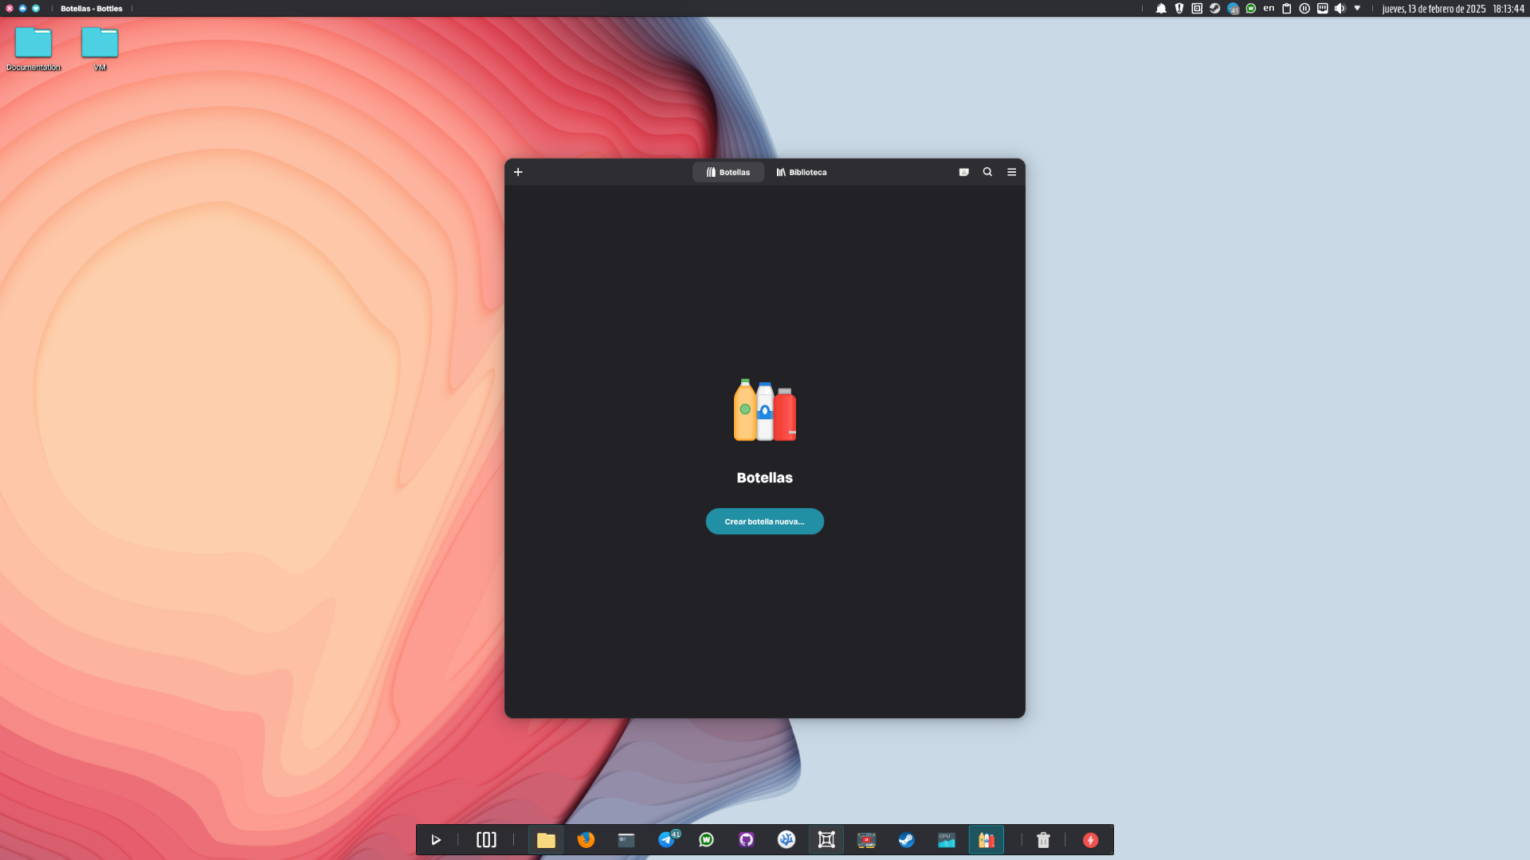Open the clipboard tray icon
Image resolution: width=1530 pixels, height=860 pixels.
tap(1286, 9)
